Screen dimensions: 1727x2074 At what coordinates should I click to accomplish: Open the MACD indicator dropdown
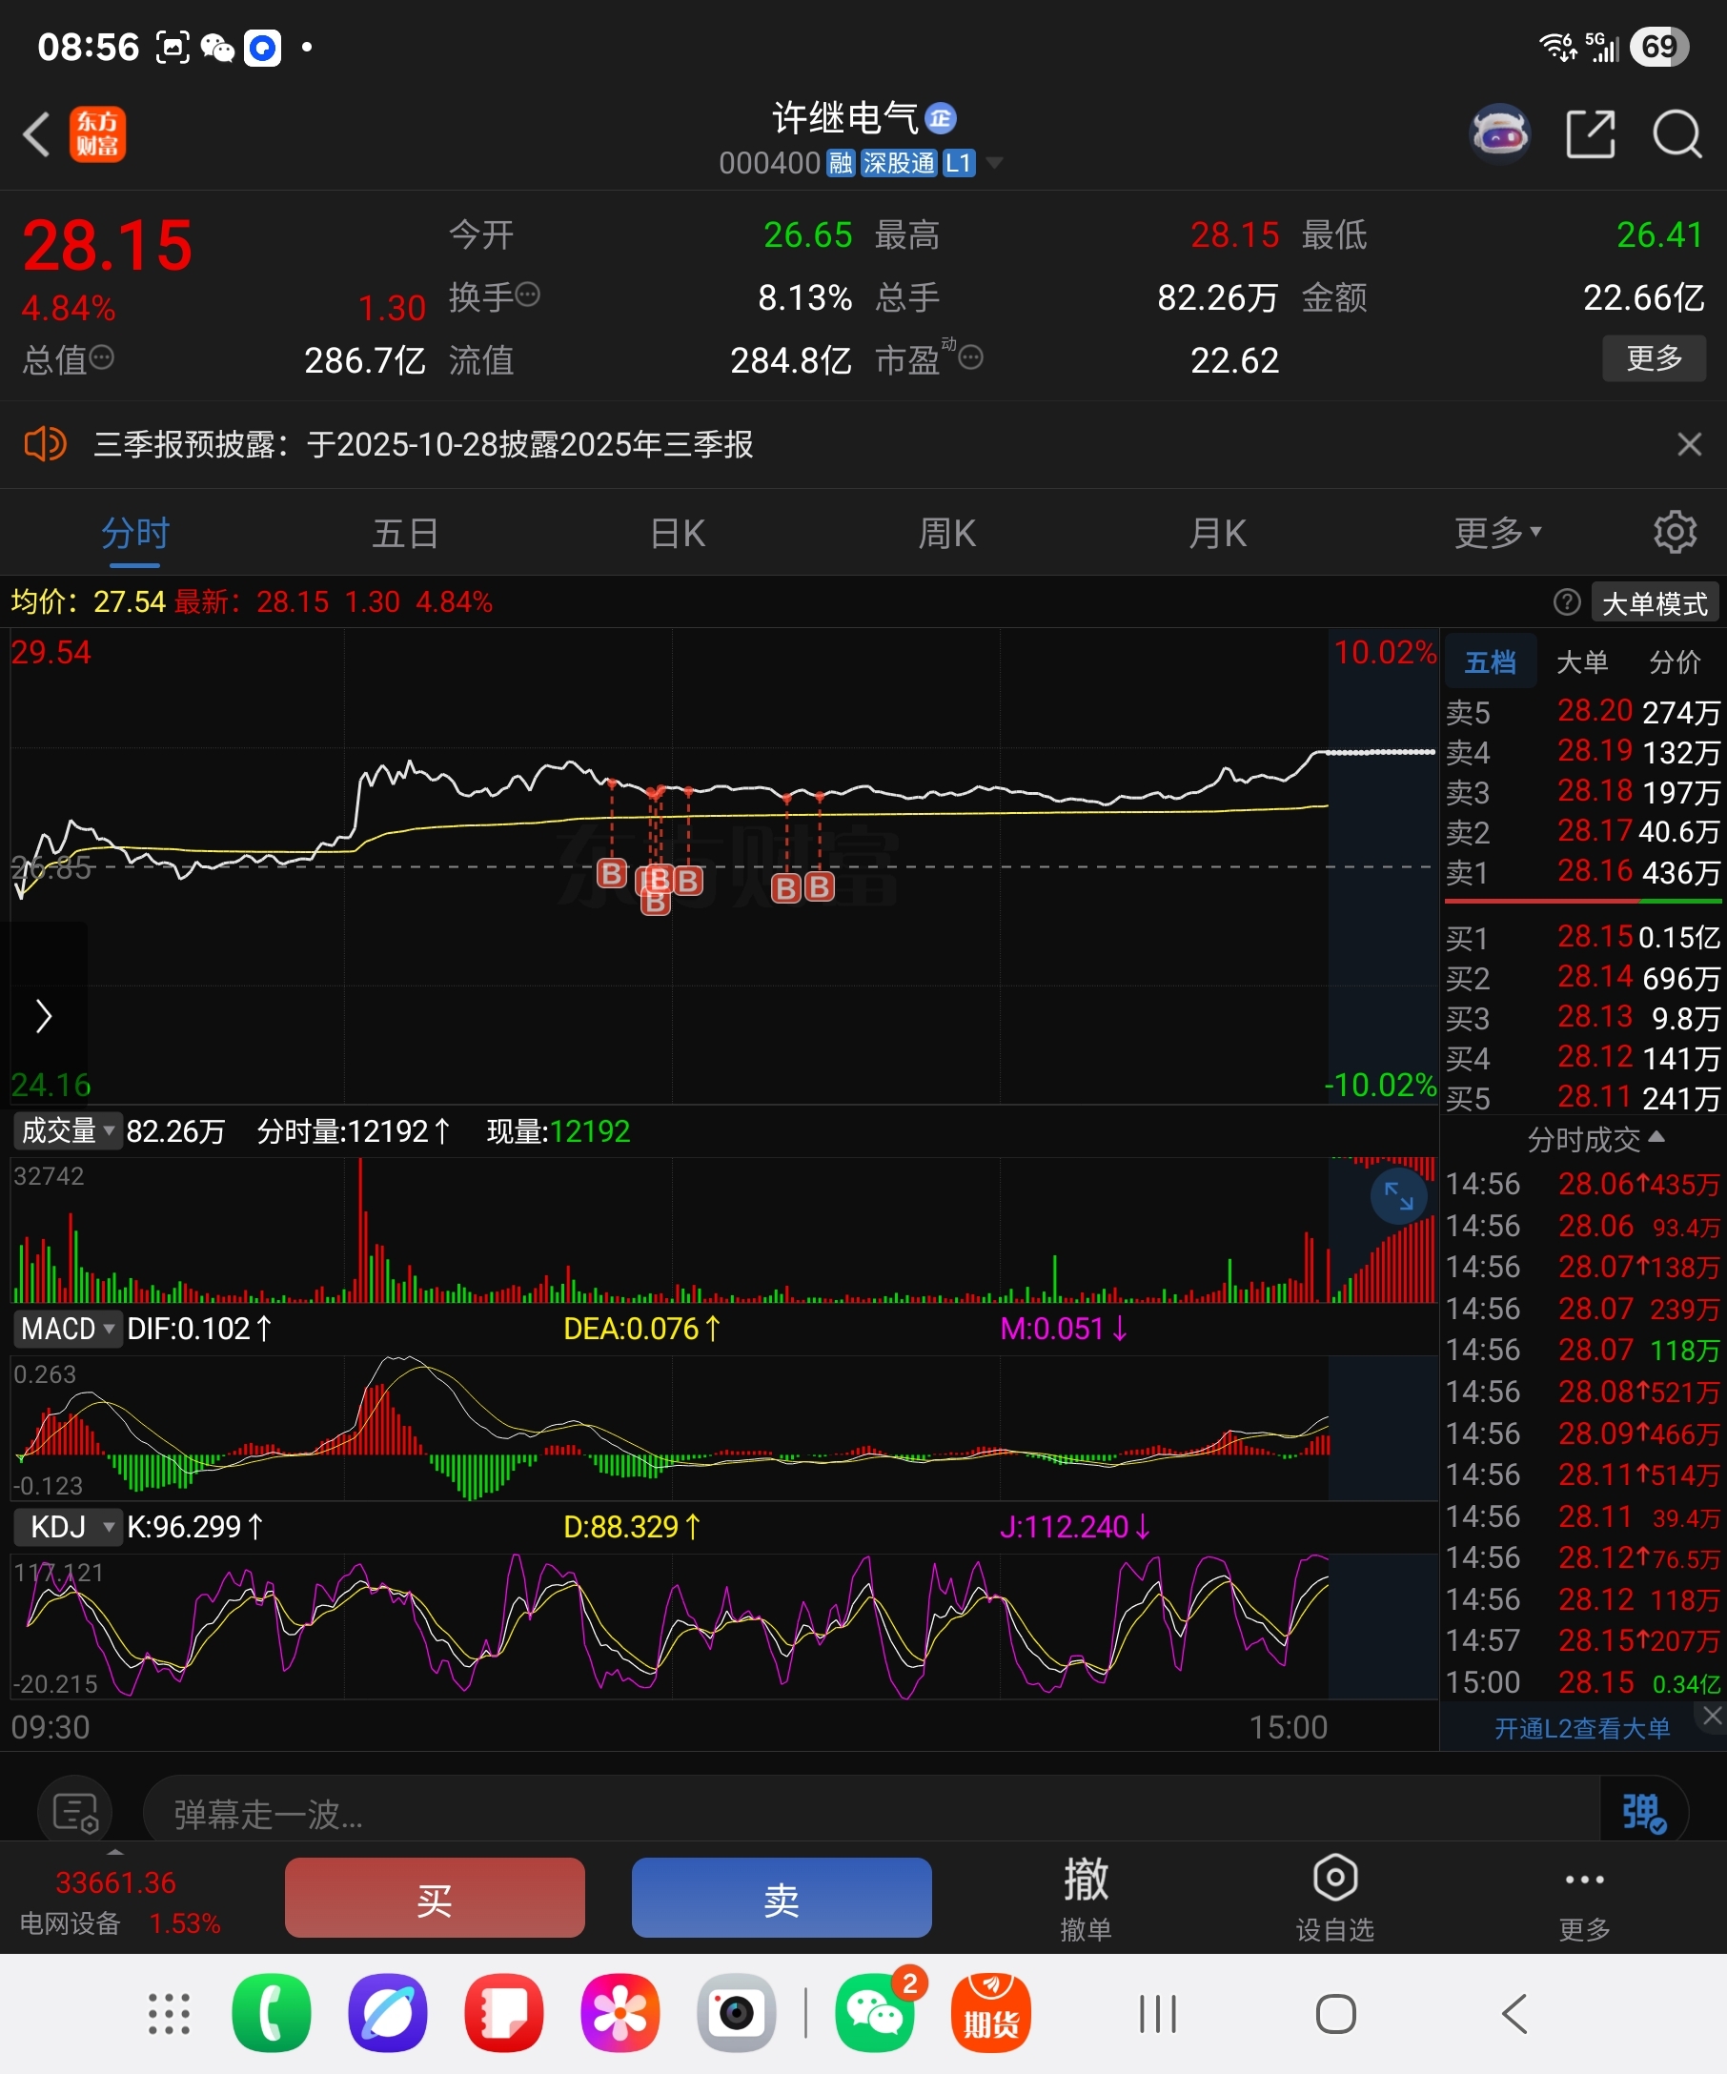[67, 1329]
